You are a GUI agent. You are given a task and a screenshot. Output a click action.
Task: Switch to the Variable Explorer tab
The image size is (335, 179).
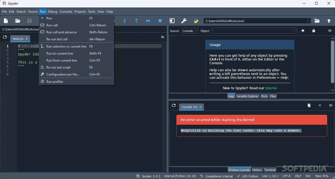[x=248, y=96]
